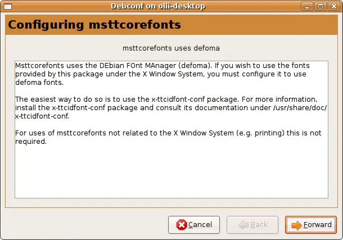Click the 'msttcorefonts uses defoma' subtitle
This screenshot has width=343, height=240.
[171, 49]
